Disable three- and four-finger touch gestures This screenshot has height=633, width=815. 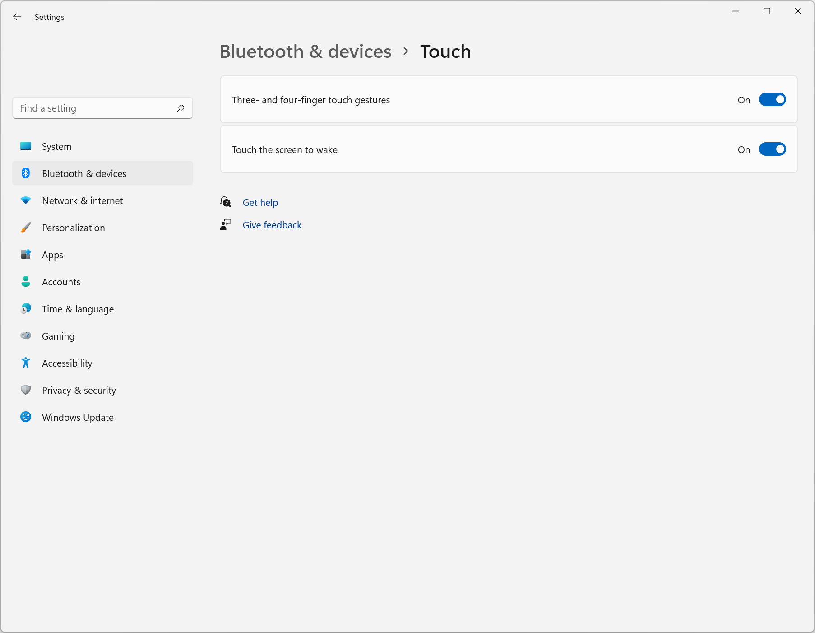(772, 100)
